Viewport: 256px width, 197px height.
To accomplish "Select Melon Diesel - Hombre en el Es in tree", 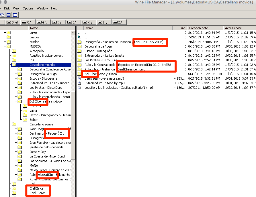I will click(50, 170).
